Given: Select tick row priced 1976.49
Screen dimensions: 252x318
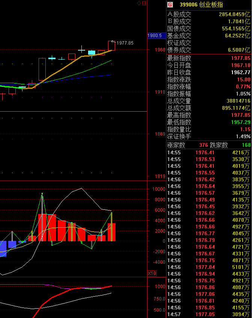Looking at the screenshot, I should 208,200.
